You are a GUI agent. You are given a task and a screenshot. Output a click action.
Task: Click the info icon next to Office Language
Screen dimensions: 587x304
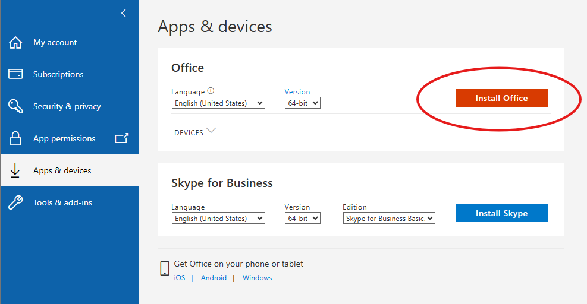pyautogui.click(x=211, y=91)
